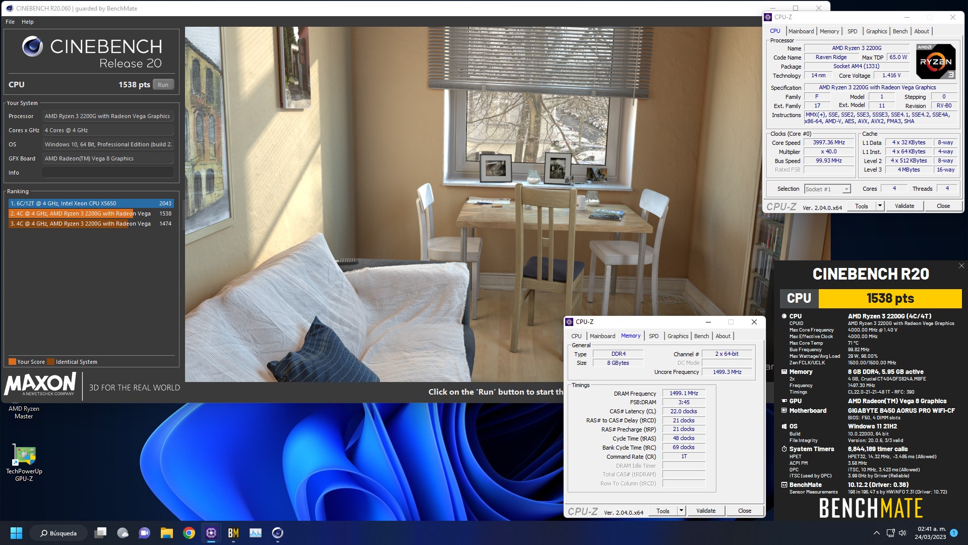This screenshot has width=968, height=545.
Task: Click Validate in Memory CPU-Z window
Action: coord(706,511)
